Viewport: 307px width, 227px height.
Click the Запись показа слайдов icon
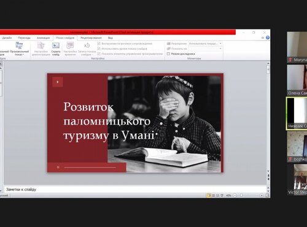87,45
